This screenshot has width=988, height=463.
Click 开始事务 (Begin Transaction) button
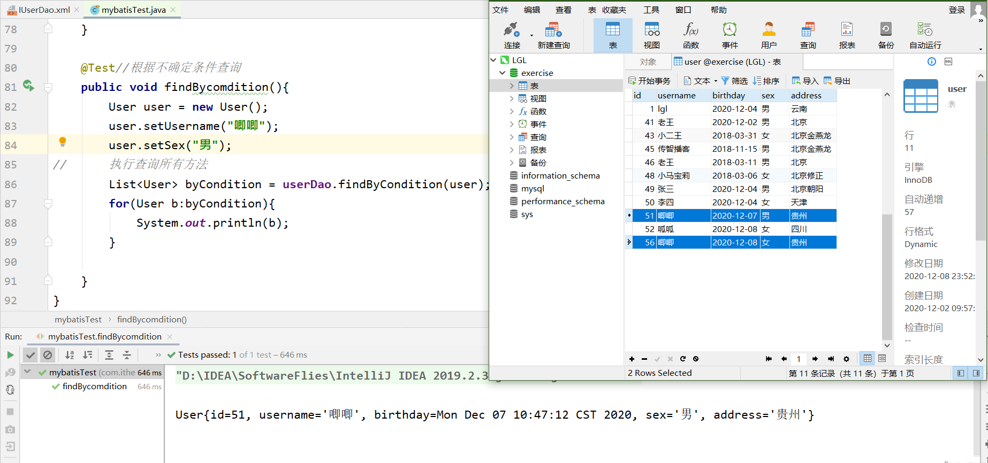649,81
